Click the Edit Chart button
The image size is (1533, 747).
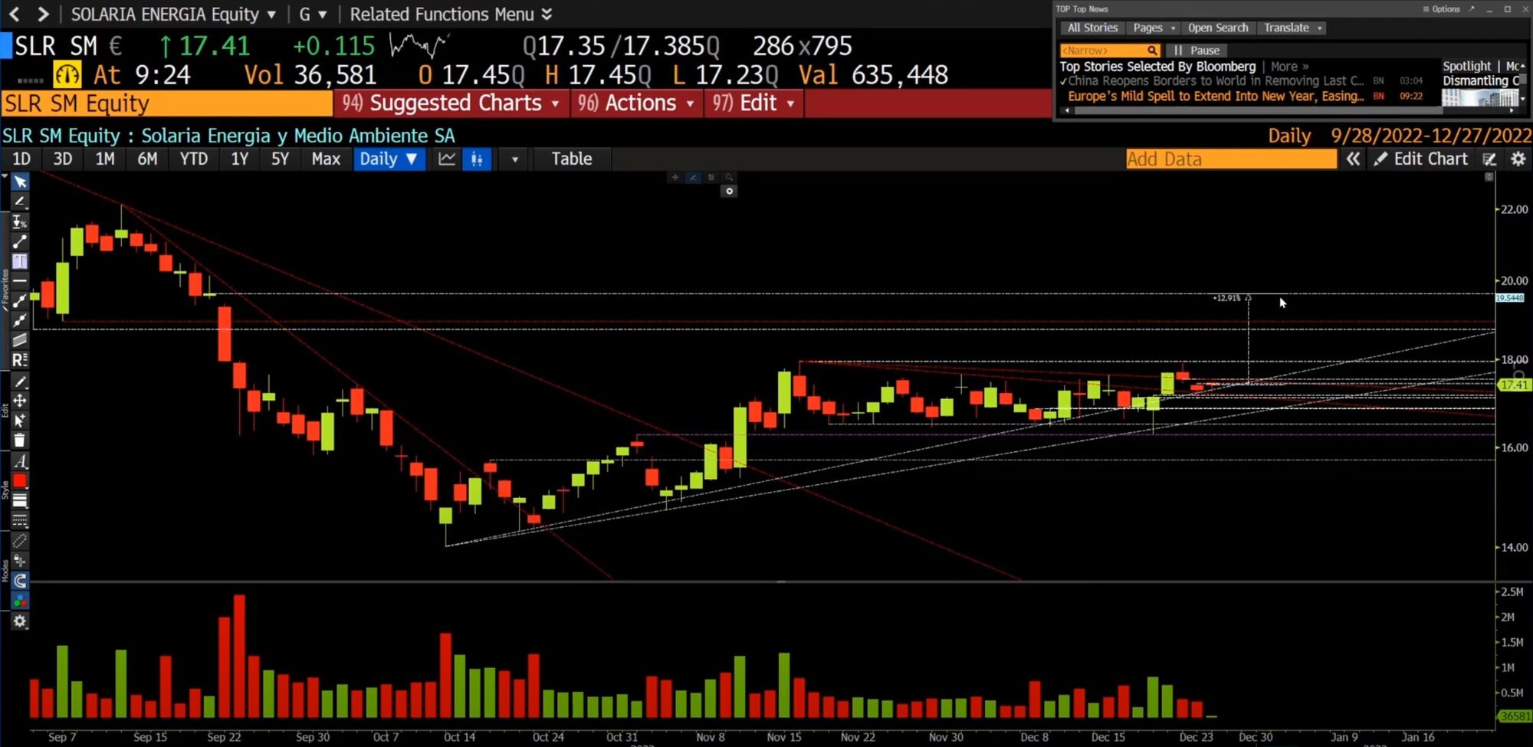tap(1421, 159)
